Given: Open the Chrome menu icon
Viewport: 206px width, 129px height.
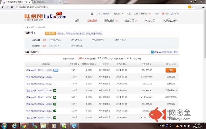Looking at the screenshot, I should pos(202,6).
